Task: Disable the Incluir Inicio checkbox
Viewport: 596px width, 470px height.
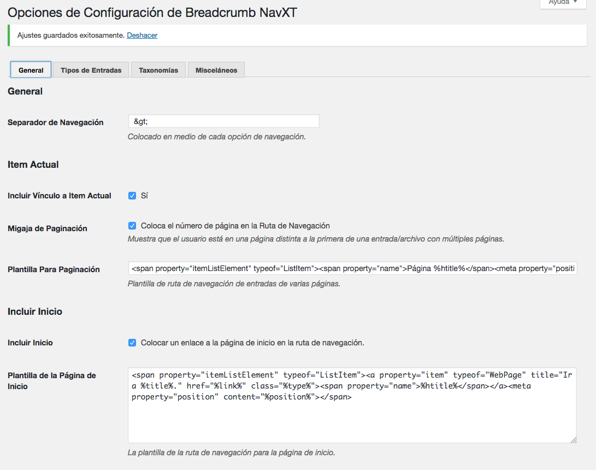Action: (x=132, y=343)
